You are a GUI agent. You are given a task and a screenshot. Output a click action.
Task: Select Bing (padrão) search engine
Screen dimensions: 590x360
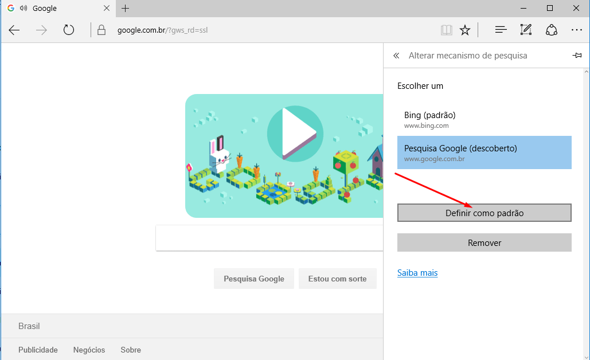click(484, 120)
